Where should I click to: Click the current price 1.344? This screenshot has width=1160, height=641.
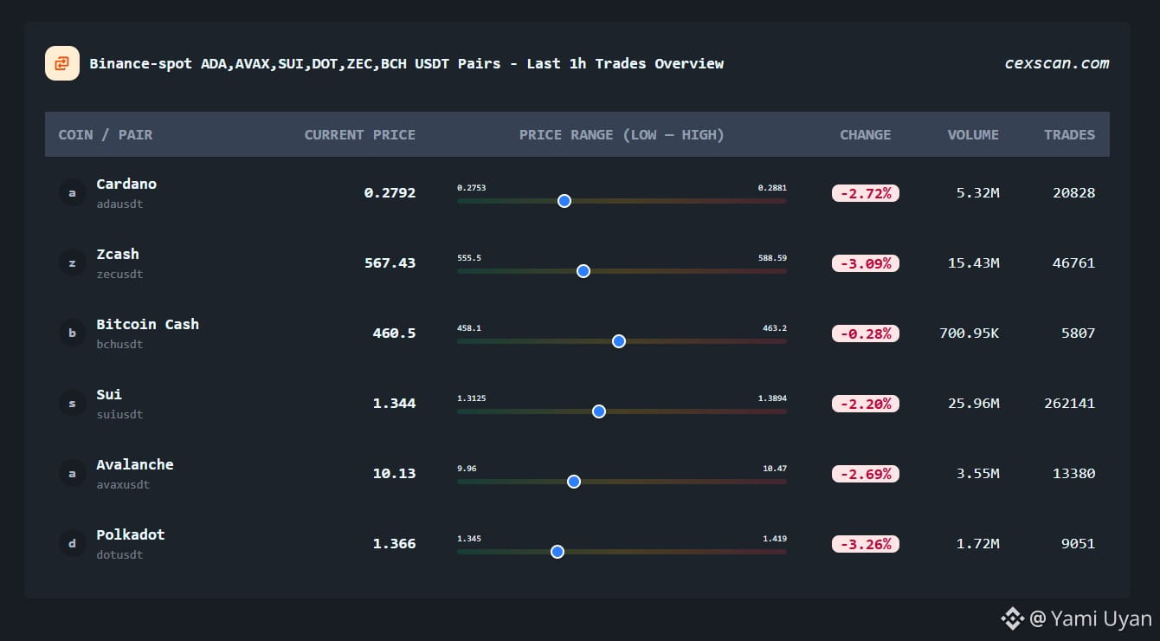(394, 403)
